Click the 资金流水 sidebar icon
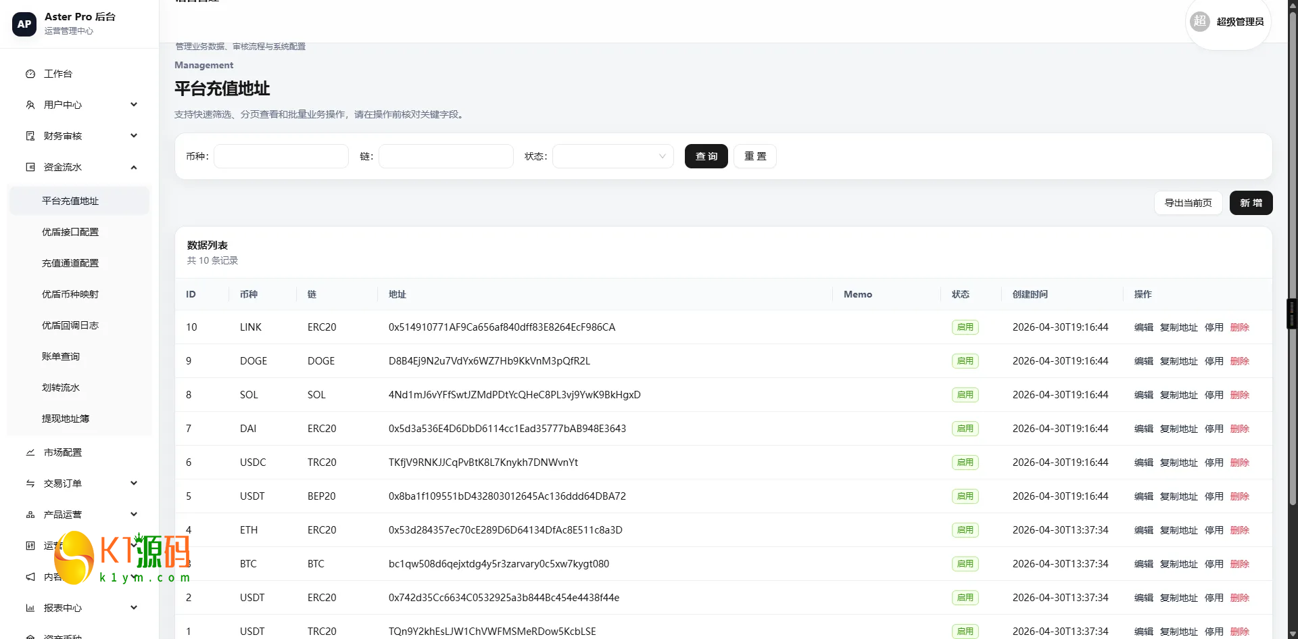The height and width of the screenshot is (639, 1298). (30, 167)
